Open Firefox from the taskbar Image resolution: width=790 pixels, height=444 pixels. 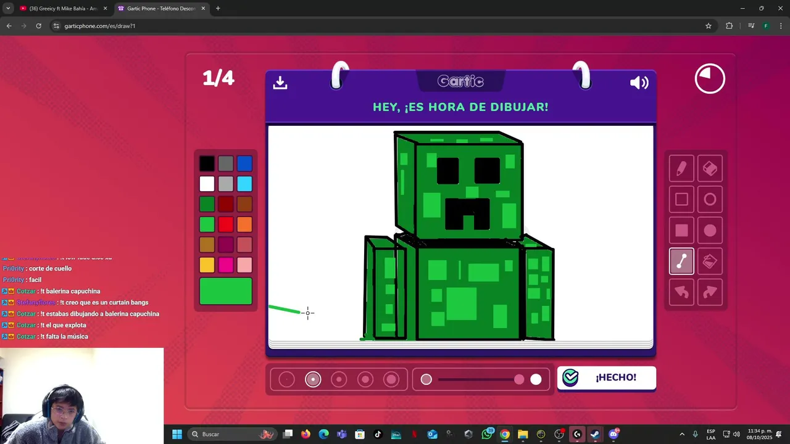point(306,434)
